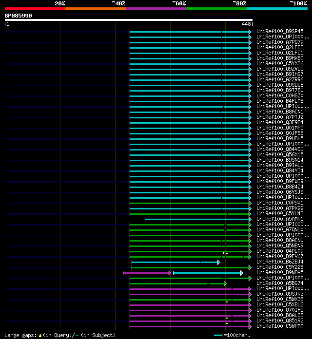Click the cyan alignment bar for UniRef100_A5AMR1

[x=198, y=220]
